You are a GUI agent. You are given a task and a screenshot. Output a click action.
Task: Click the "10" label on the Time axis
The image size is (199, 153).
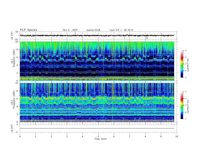tap(177, 136)
